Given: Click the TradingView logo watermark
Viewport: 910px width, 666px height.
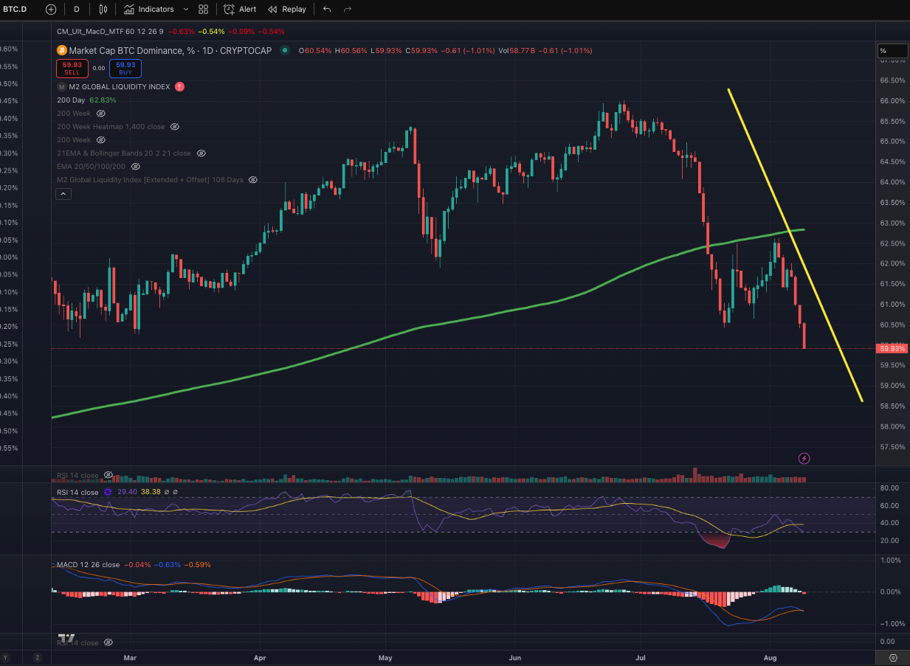Looking at the screenshot, I should (66, 637).
